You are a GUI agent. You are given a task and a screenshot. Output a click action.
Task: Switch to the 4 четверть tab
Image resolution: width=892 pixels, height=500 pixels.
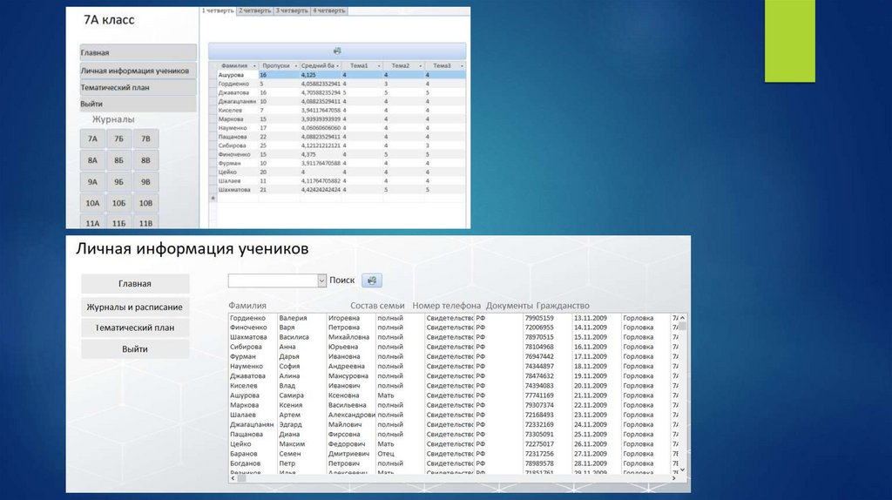click(328, 10)
